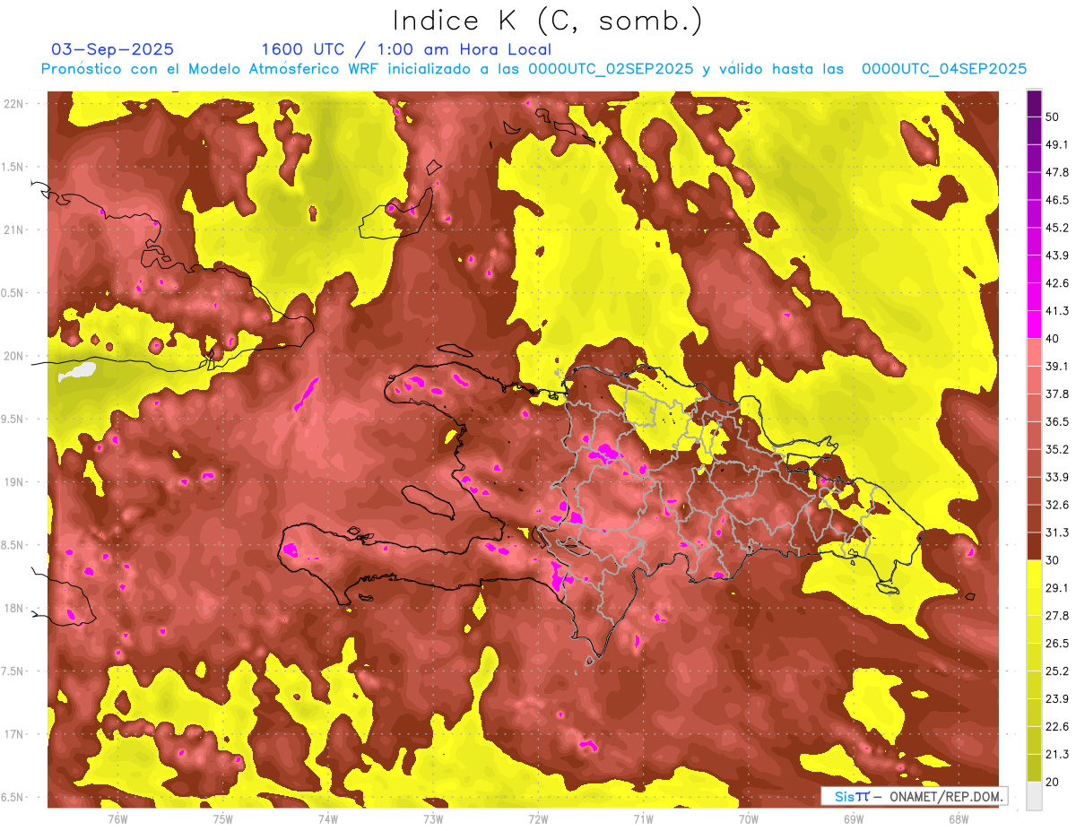This screenshot has width=1076, height=831.
Task: Click the colorbar value "30"
Action: coord(1052,560)
